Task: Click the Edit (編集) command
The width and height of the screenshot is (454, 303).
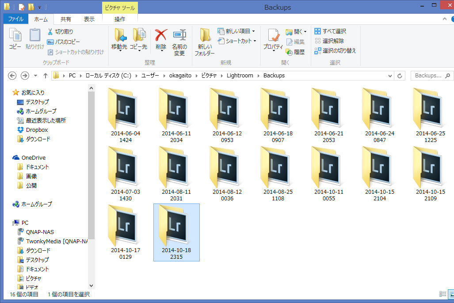Action: coord(295,42)
